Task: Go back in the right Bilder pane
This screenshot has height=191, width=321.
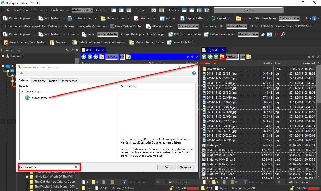Action: 204,57
